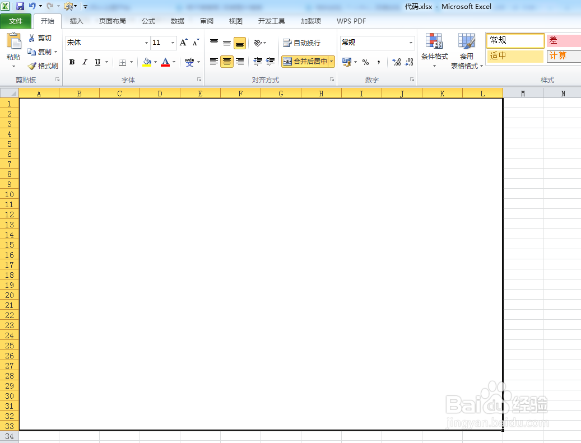Image resolution: width=581 pixels, height=443 pixels.
Task: Click the quick access tools icon beside Redo
Action: point(68,6)
